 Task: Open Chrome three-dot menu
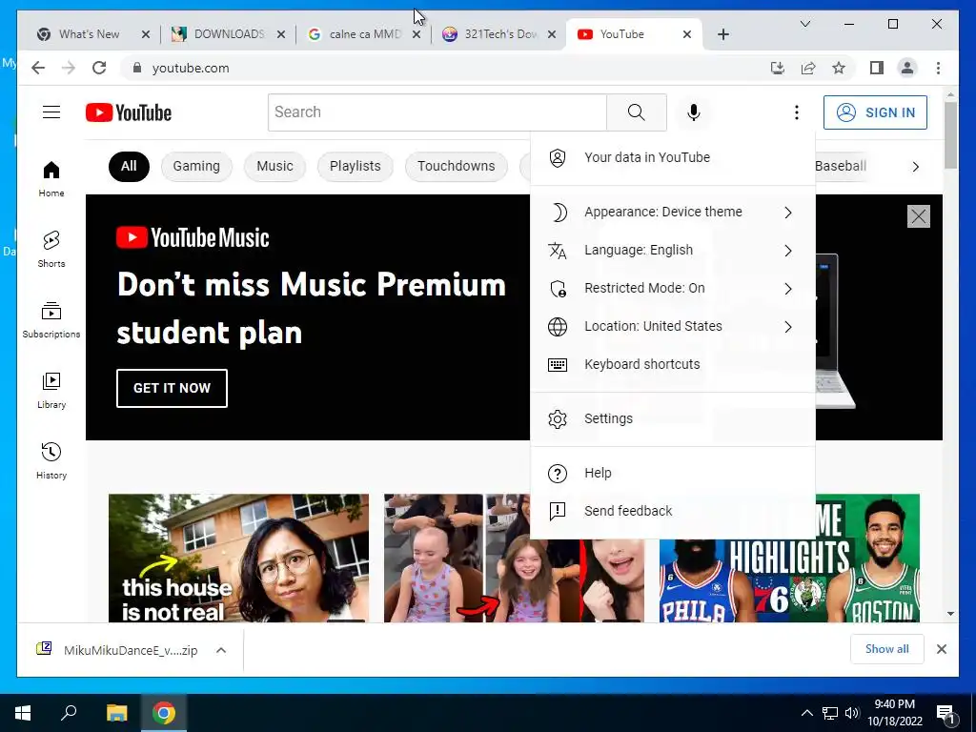point(938,68)
